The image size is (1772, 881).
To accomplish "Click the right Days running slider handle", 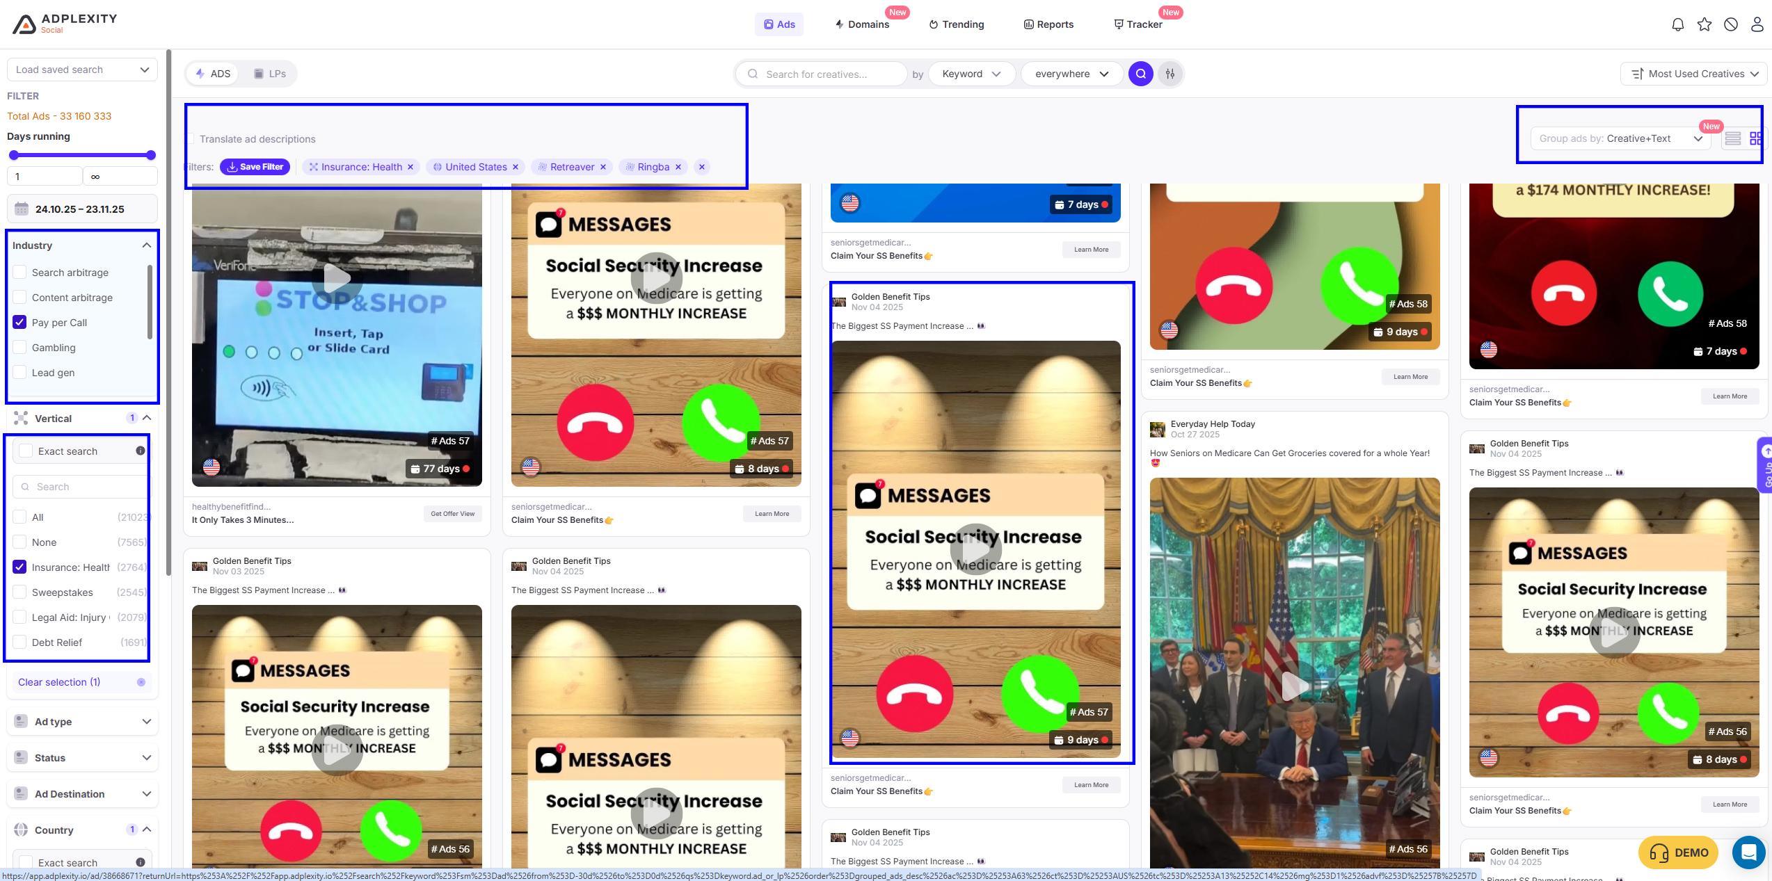I will (151, 155).
